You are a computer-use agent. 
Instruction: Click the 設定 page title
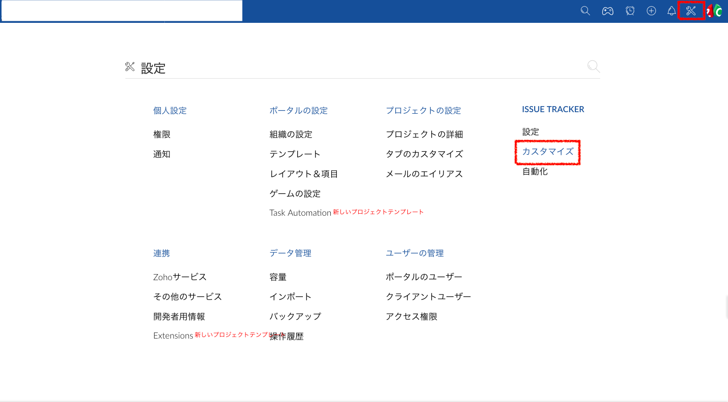(x=153, y=68)
